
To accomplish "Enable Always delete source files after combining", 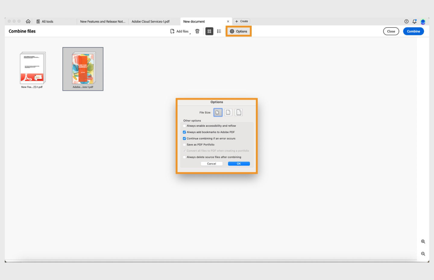I will 184,157.
